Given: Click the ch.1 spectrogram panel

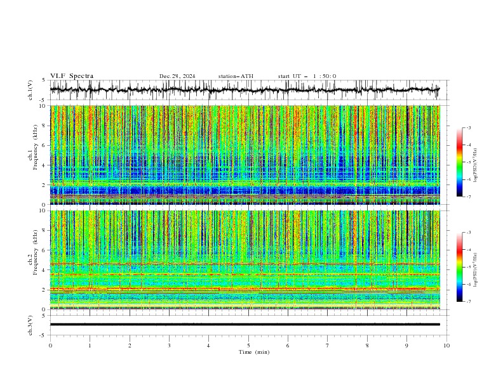Looking at the screenshot, I should point(245,155).
